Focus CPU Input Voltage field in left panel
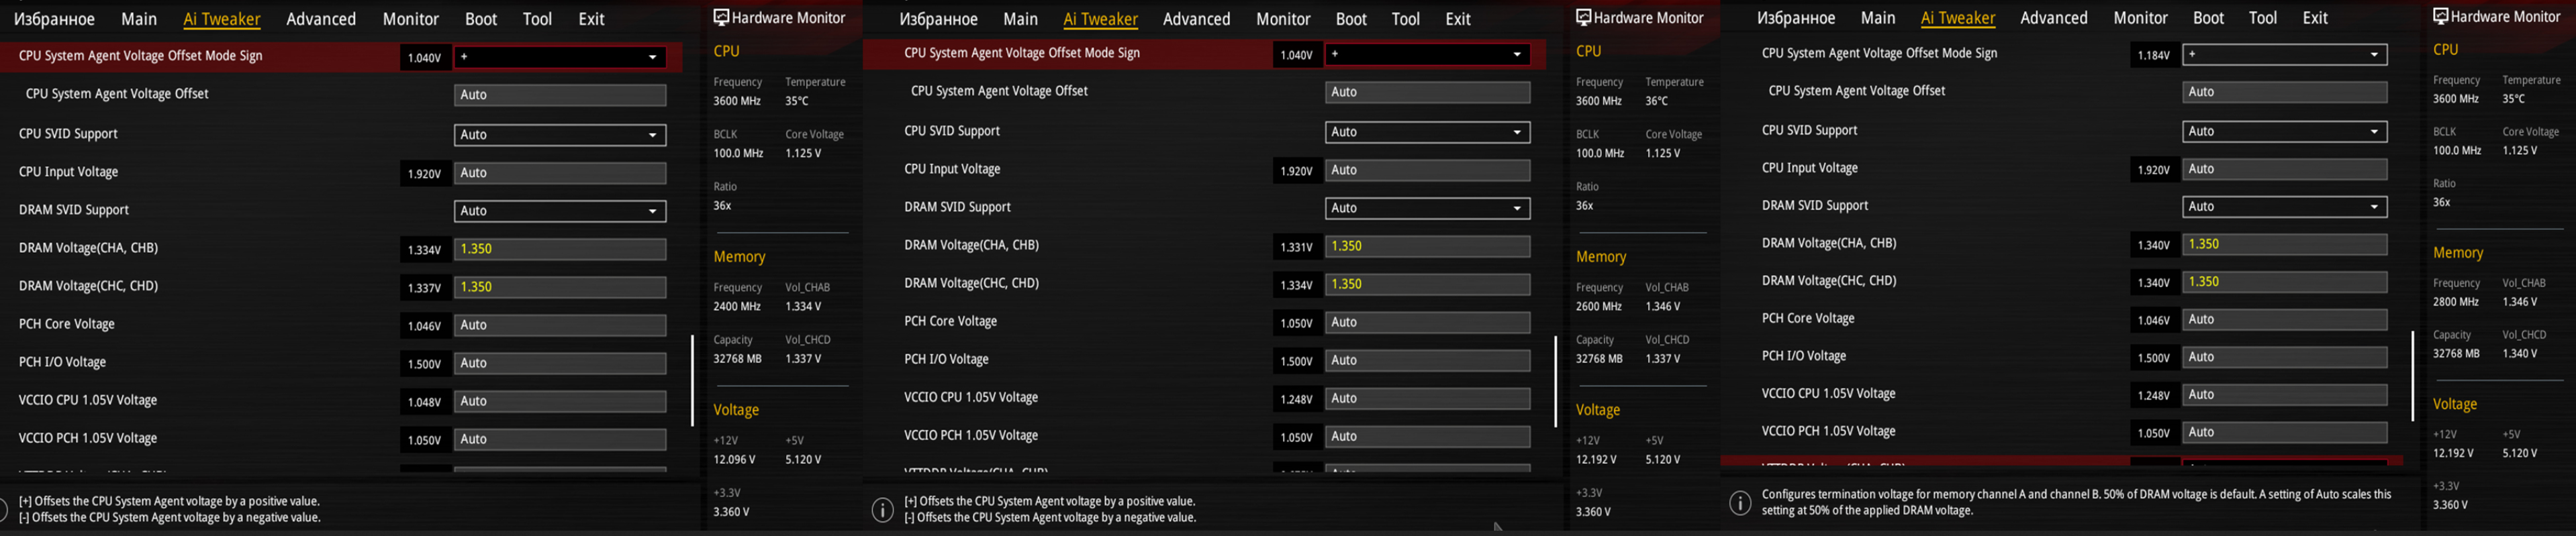 [560, 173]
